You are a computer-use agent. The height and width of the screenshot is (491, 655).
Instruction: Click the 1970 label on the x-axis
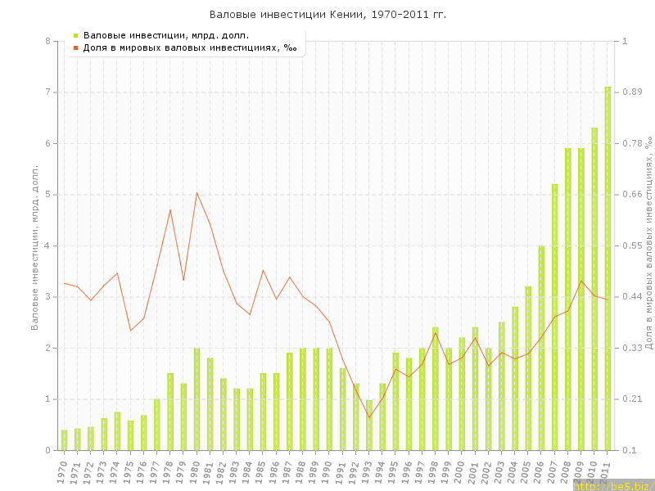click(62, 471)
